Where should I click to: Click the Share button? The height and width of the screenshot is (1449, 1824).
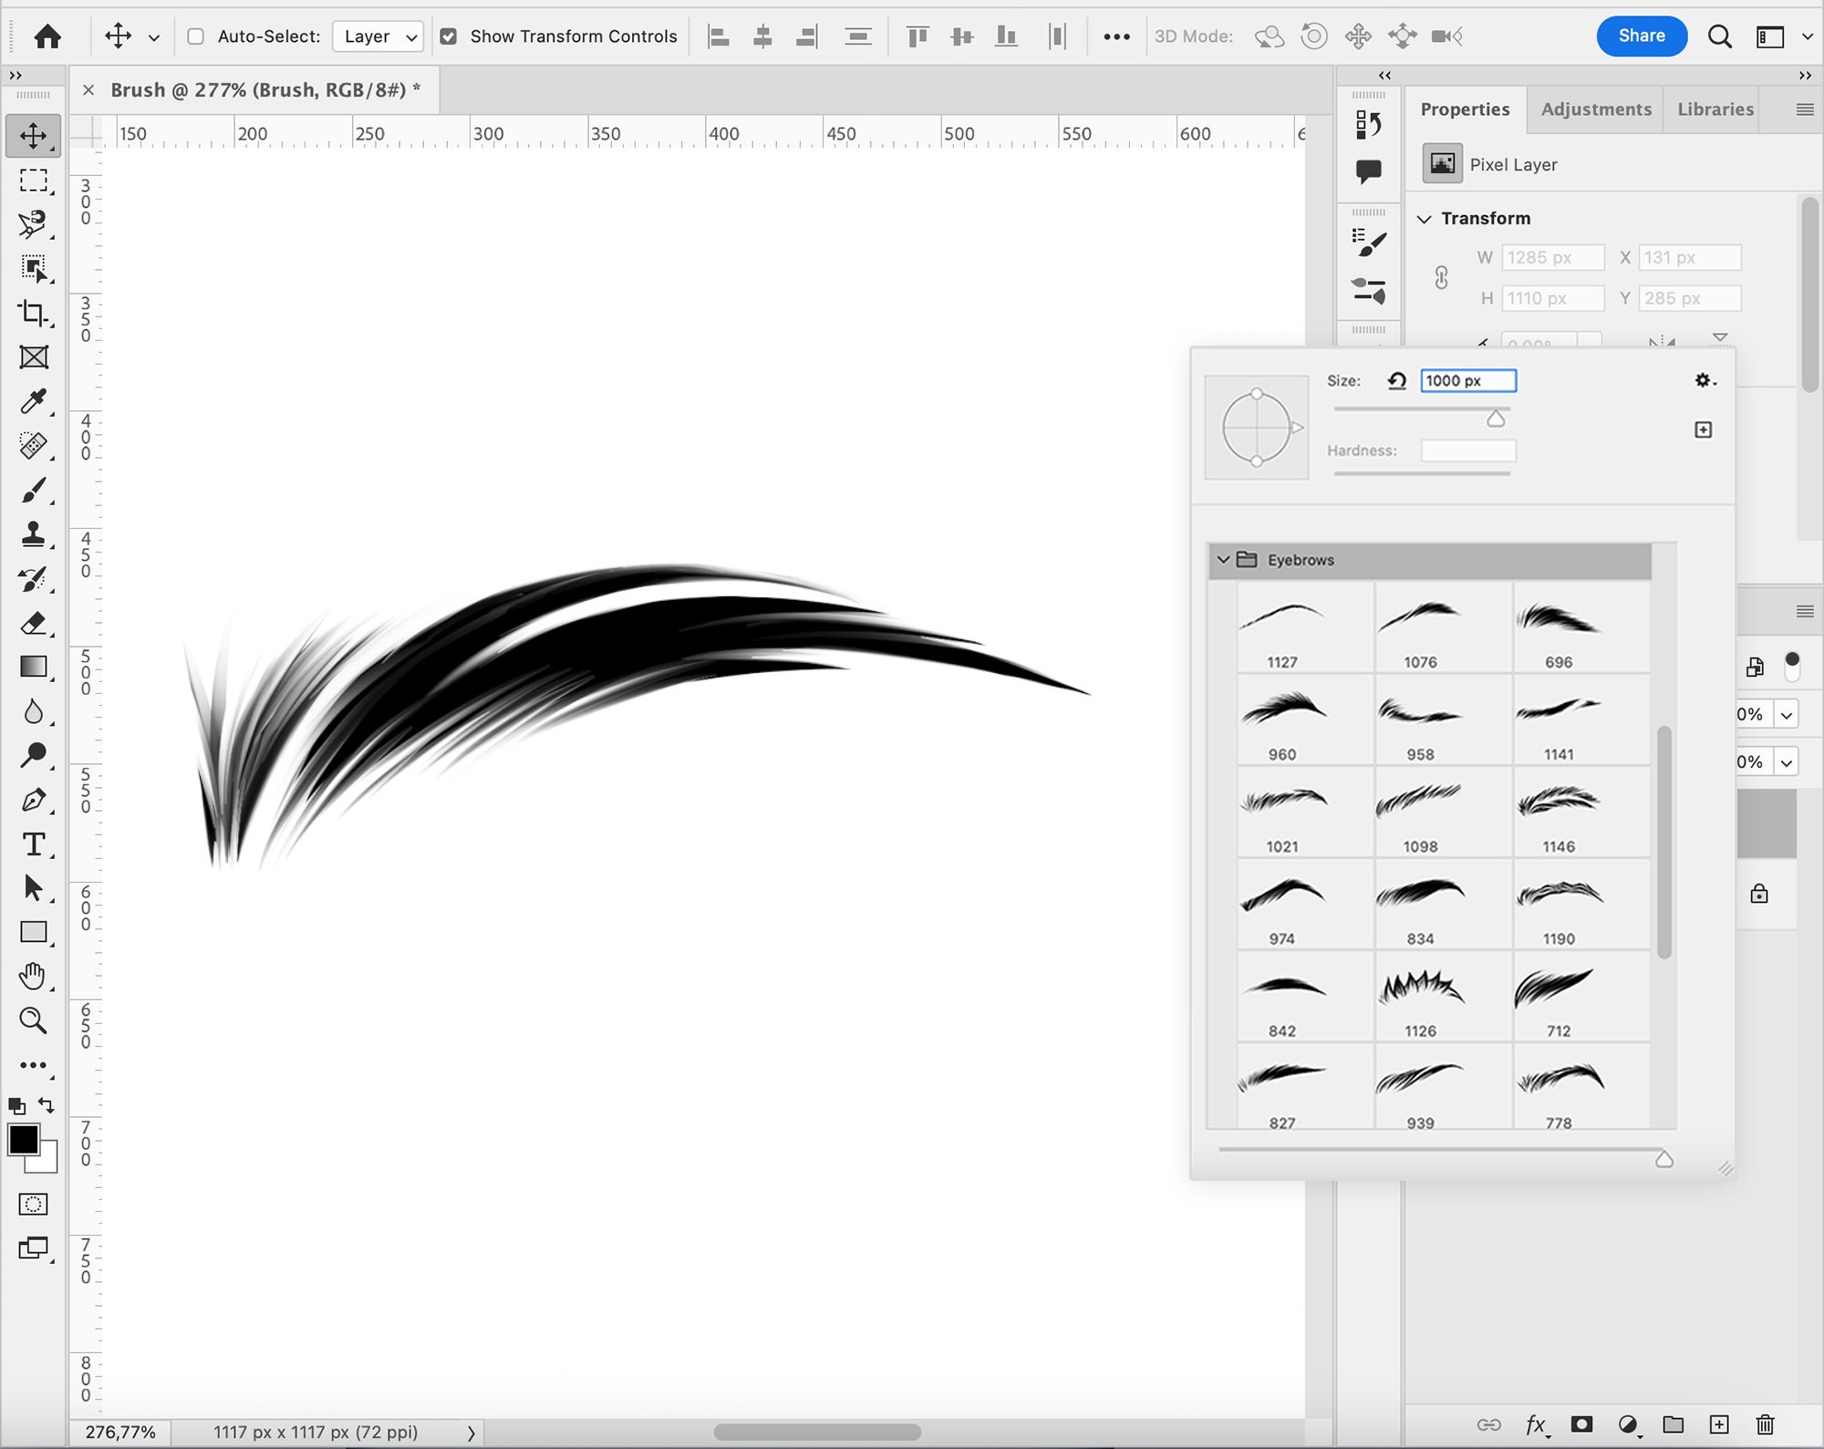click(1642, 36)
